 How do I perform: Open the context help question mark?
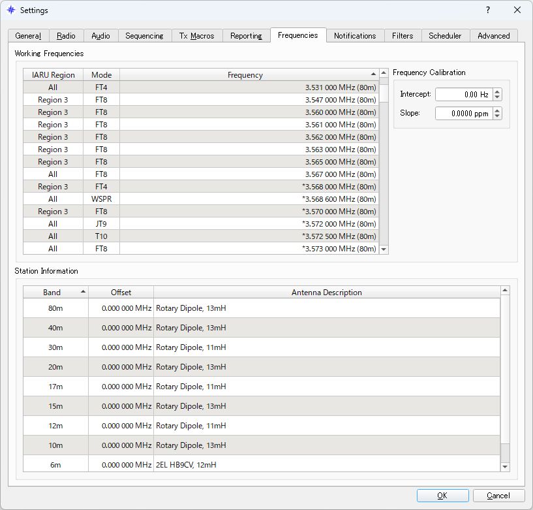[487, 10]
